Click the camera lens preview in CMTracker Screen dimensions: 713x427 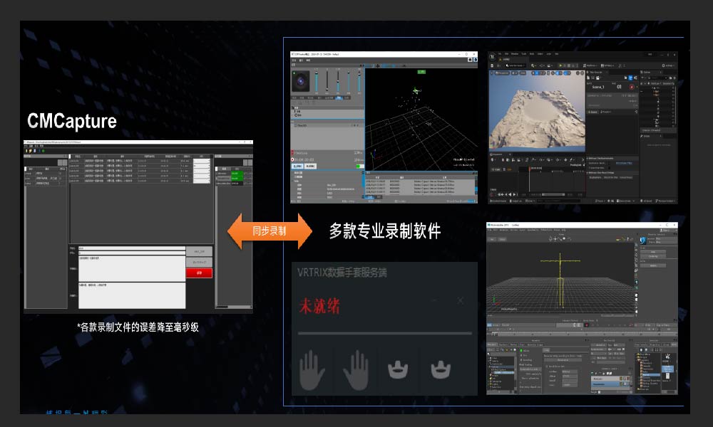pos(301,83)
